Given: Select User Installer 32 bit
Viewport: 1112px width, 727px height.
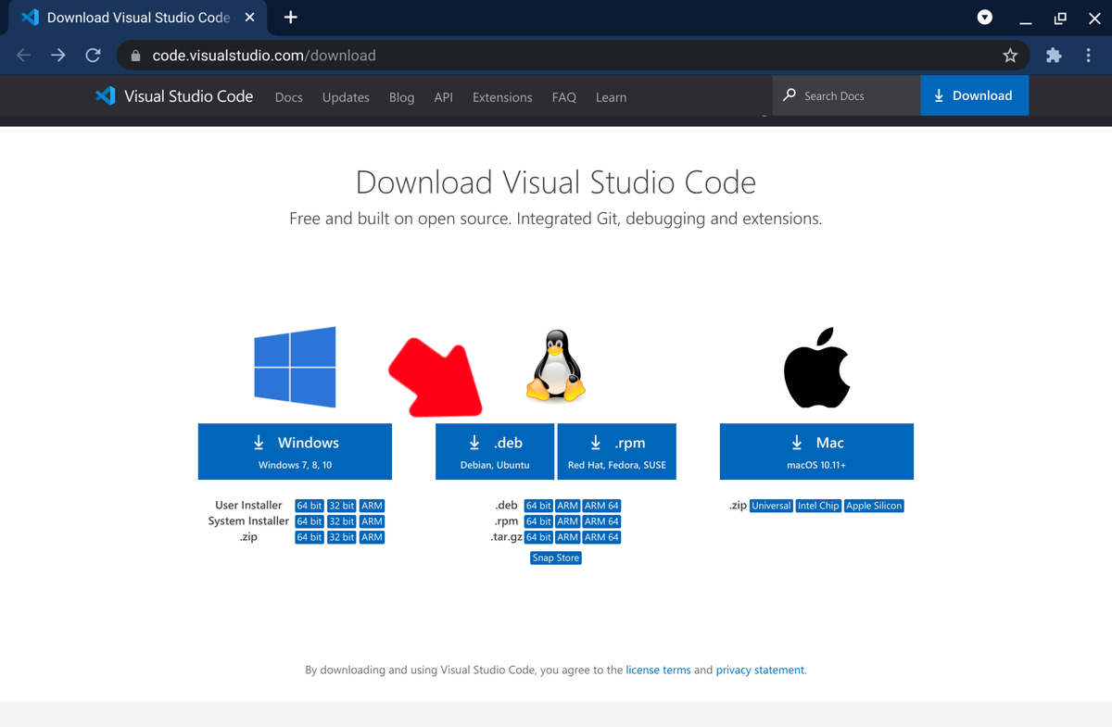Looking at the screenshot, I should 342,506.
